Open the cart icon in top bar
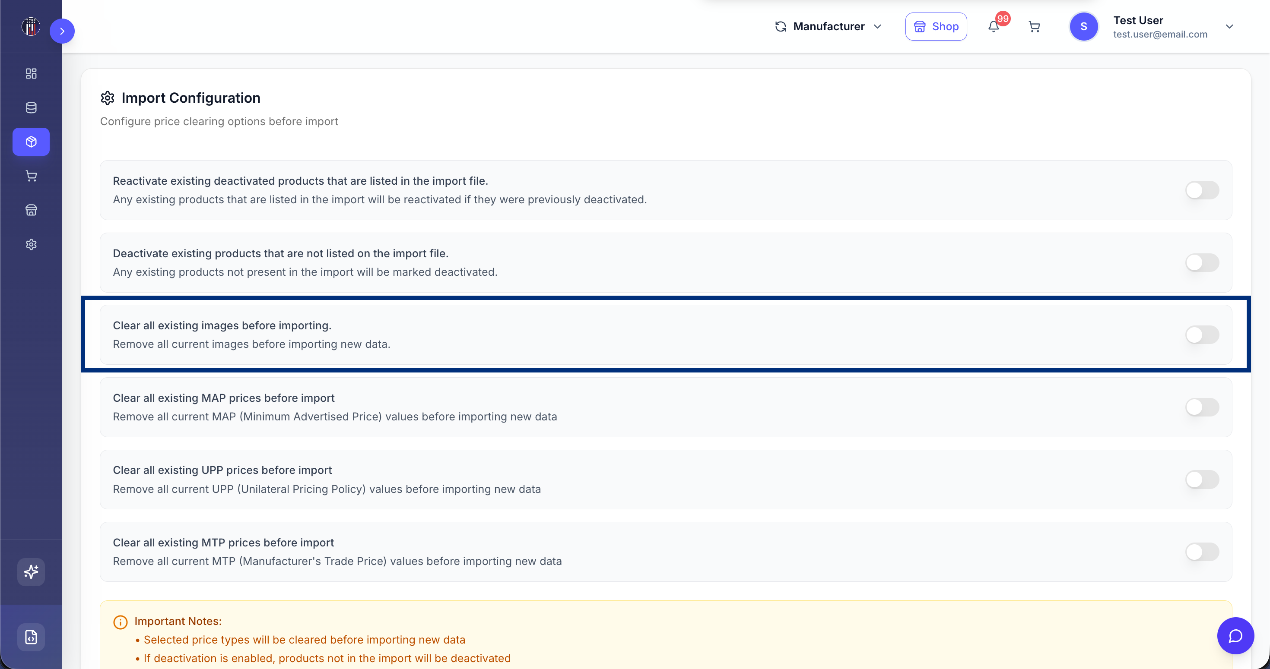The width and height of the screenshot is (1270, 669). 1034,27
